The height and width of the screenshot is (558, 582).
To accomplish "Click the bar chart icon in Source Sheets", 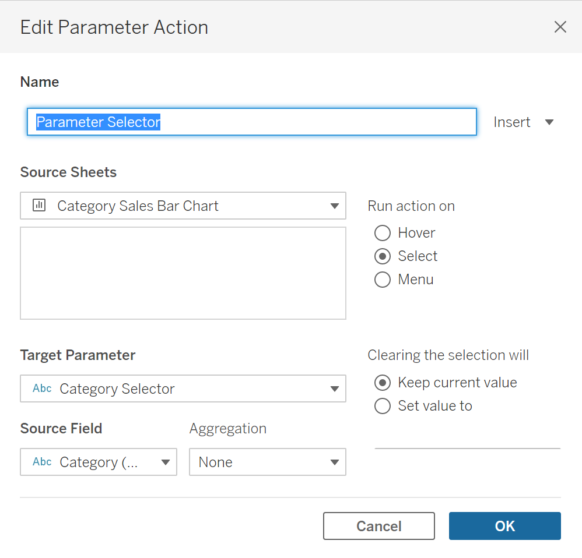I will (x=39, y=206).
